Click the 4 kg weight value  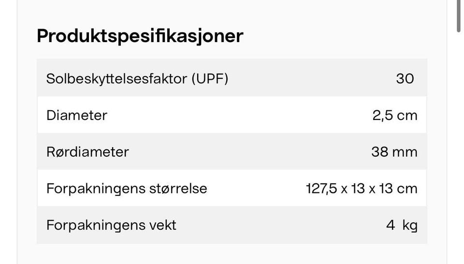pyautogui.click(x=402, y=225)
